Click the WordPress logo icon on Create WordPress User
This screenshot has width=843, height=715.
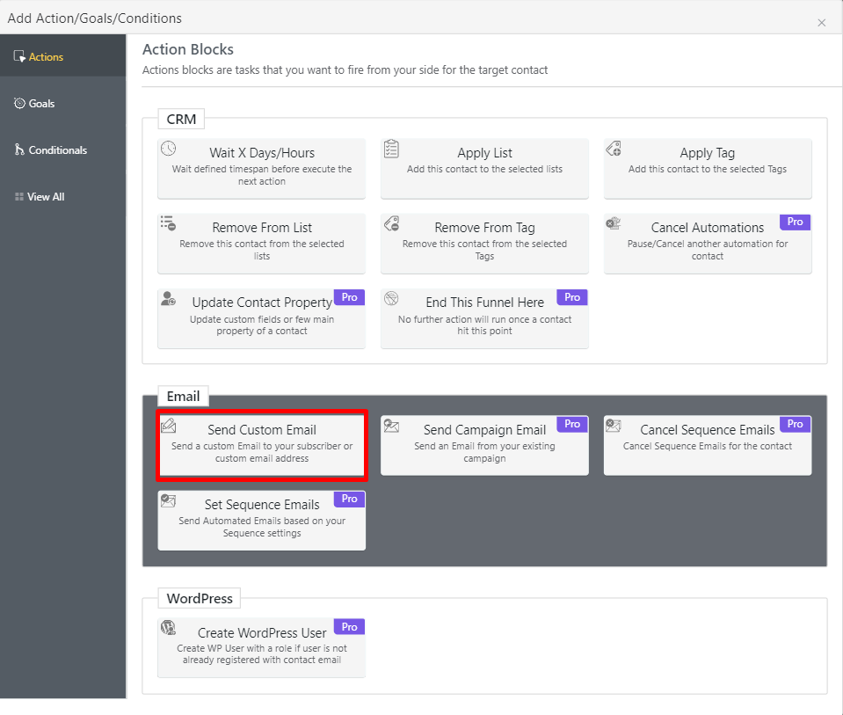pos(168,628)
